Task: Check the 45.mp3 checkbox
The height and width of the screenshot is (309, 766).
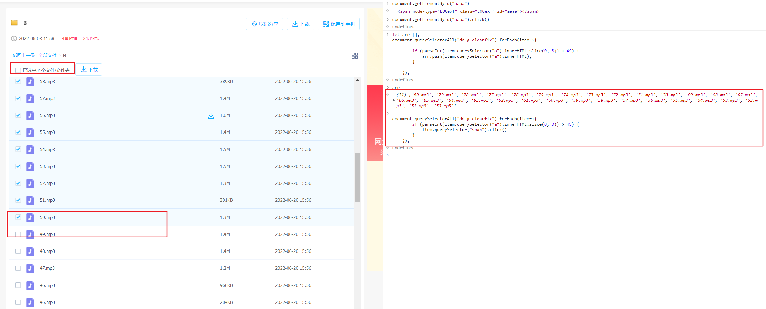Action: tap(18, 302)
